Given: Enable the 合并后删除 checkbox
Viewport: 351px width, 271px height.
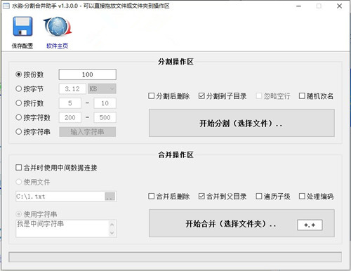Looking at the screenshot, I should [152, 196].
